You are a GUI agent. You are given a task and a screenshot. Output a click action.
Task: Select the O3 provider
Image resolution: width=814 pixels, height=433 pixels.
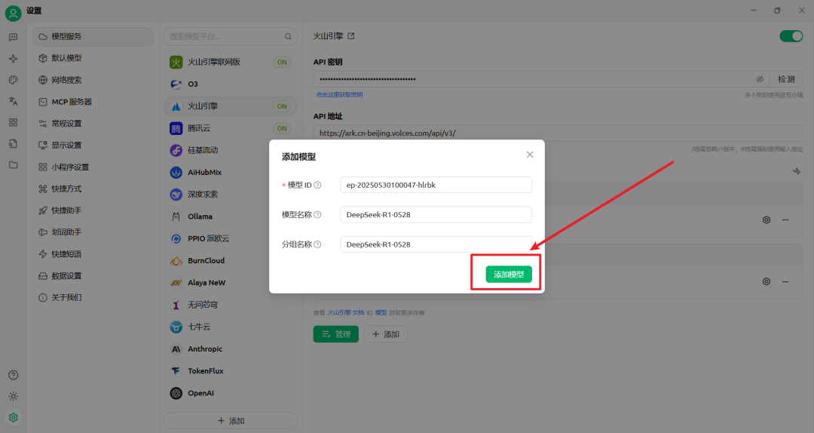(231, 84)
